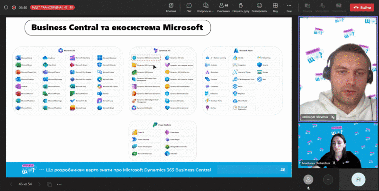
Task: Go to the previous slide arrow
Action: point(11,184)
